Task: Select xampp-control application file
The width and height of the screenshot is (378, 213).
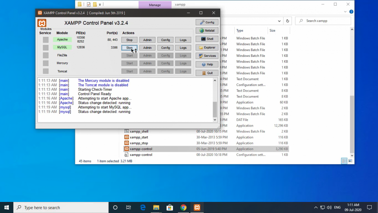Action: click(x=206, y=149)
